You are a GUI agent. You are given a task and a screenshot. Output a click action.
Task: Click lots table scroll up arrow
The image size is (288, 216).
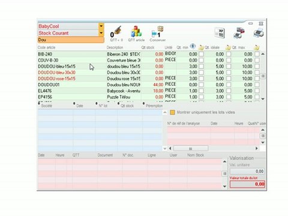[165, 112]
